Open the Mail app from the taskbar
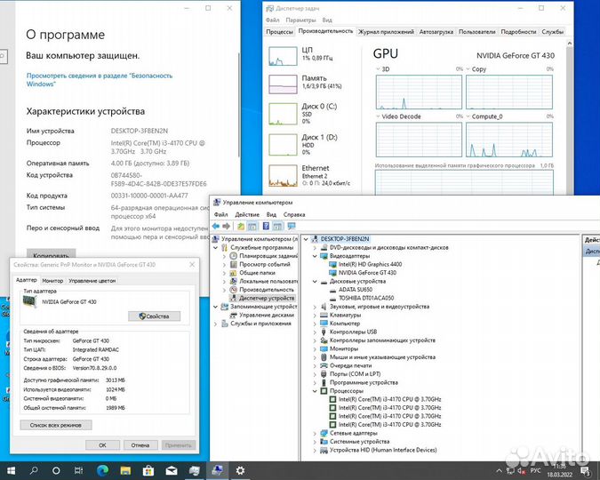The width and height of the screenshot is (600, 480). pos(172,470)
